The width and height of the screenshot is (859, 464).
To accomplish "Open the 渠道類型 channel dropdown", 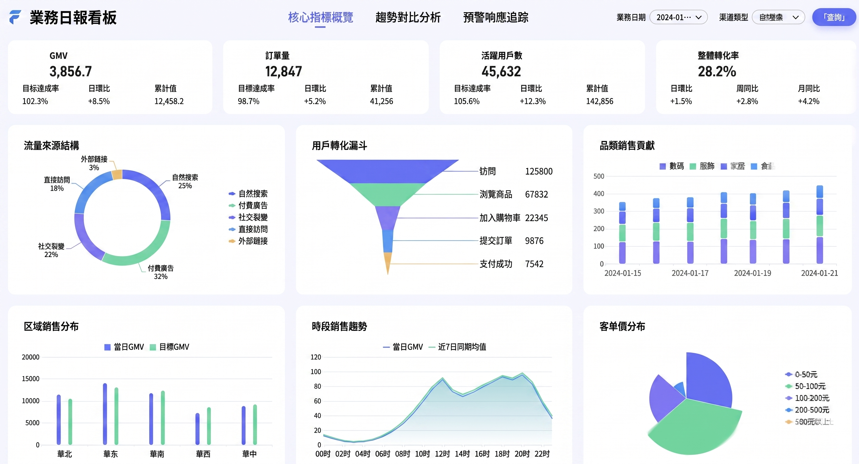I will 778,17.
